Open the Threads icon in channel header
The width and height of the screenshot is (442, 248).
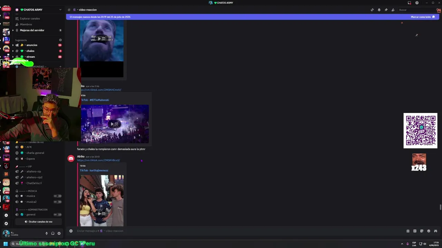coord(372,10)
